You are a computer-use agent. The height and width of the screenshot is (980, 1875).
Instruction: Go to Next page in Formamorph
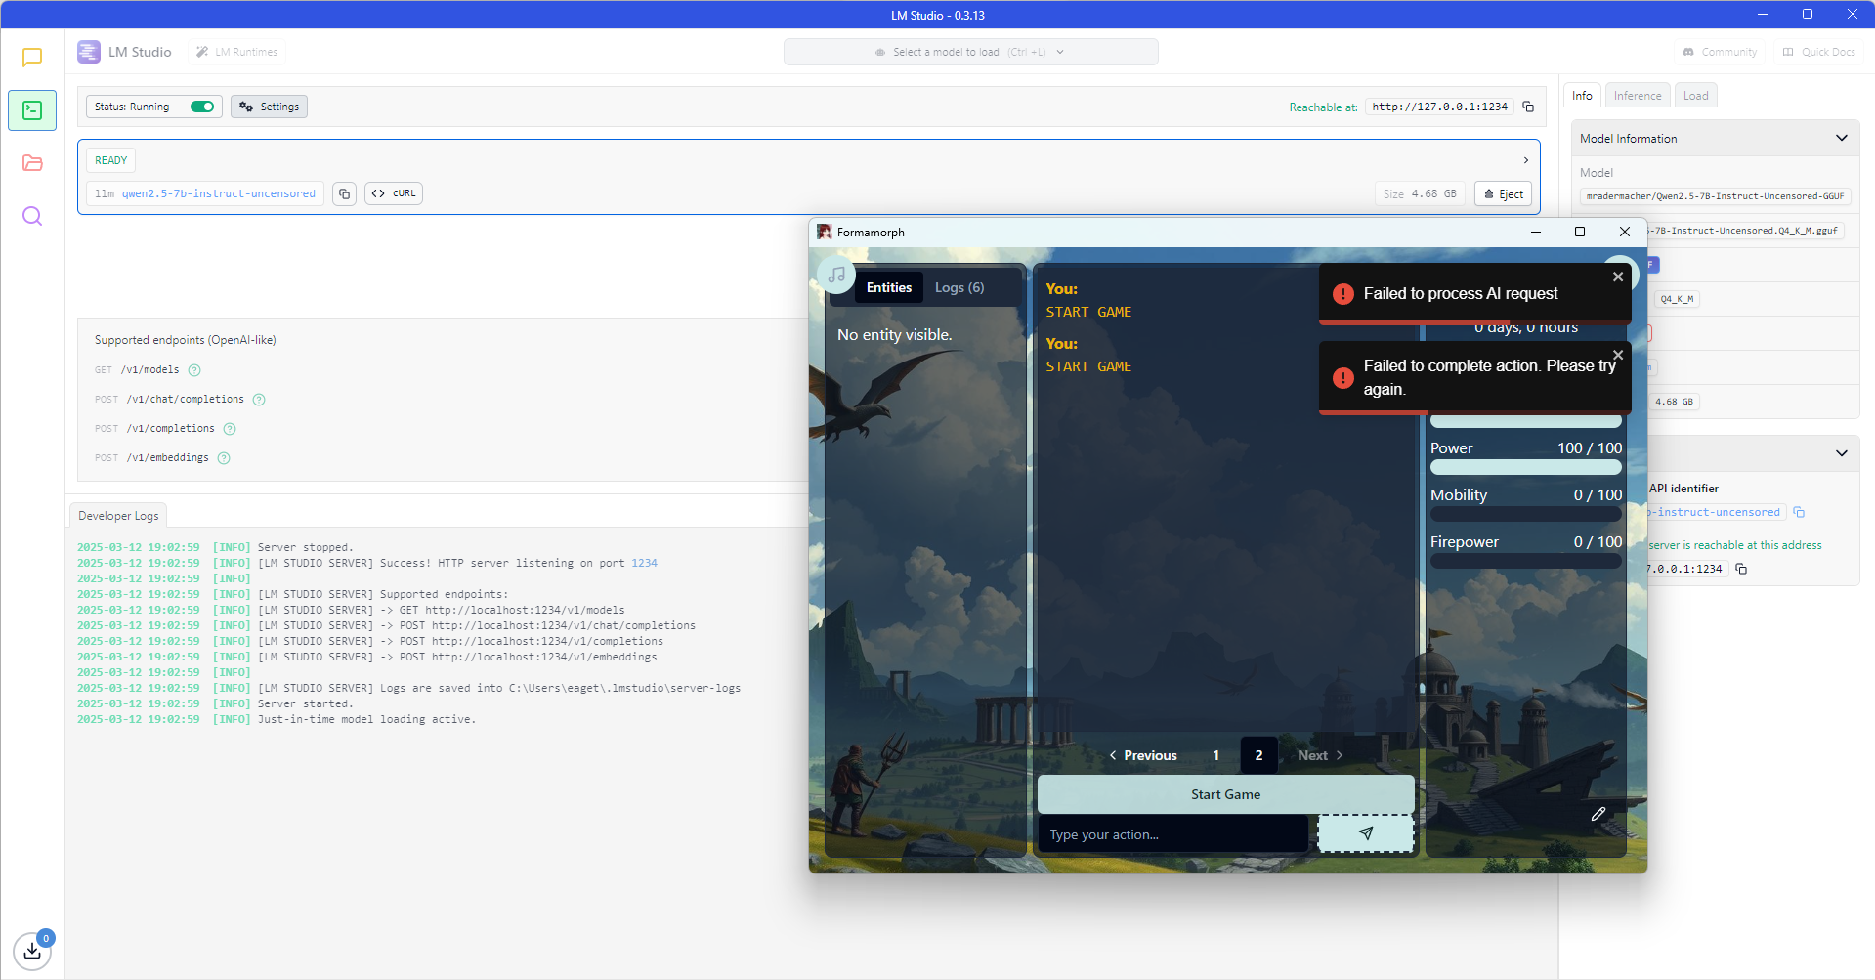(1320, 755)
